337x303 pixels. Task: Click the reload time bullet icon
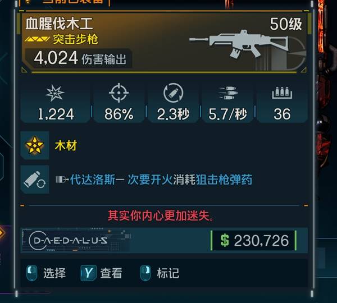click(173, 93)
